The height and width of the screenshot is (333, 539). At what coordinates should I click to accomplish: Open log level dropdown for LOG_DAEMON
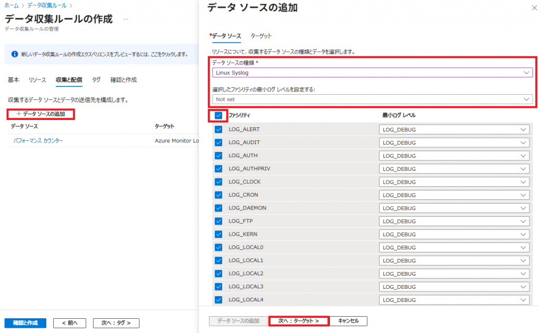(x=454, y=208)
